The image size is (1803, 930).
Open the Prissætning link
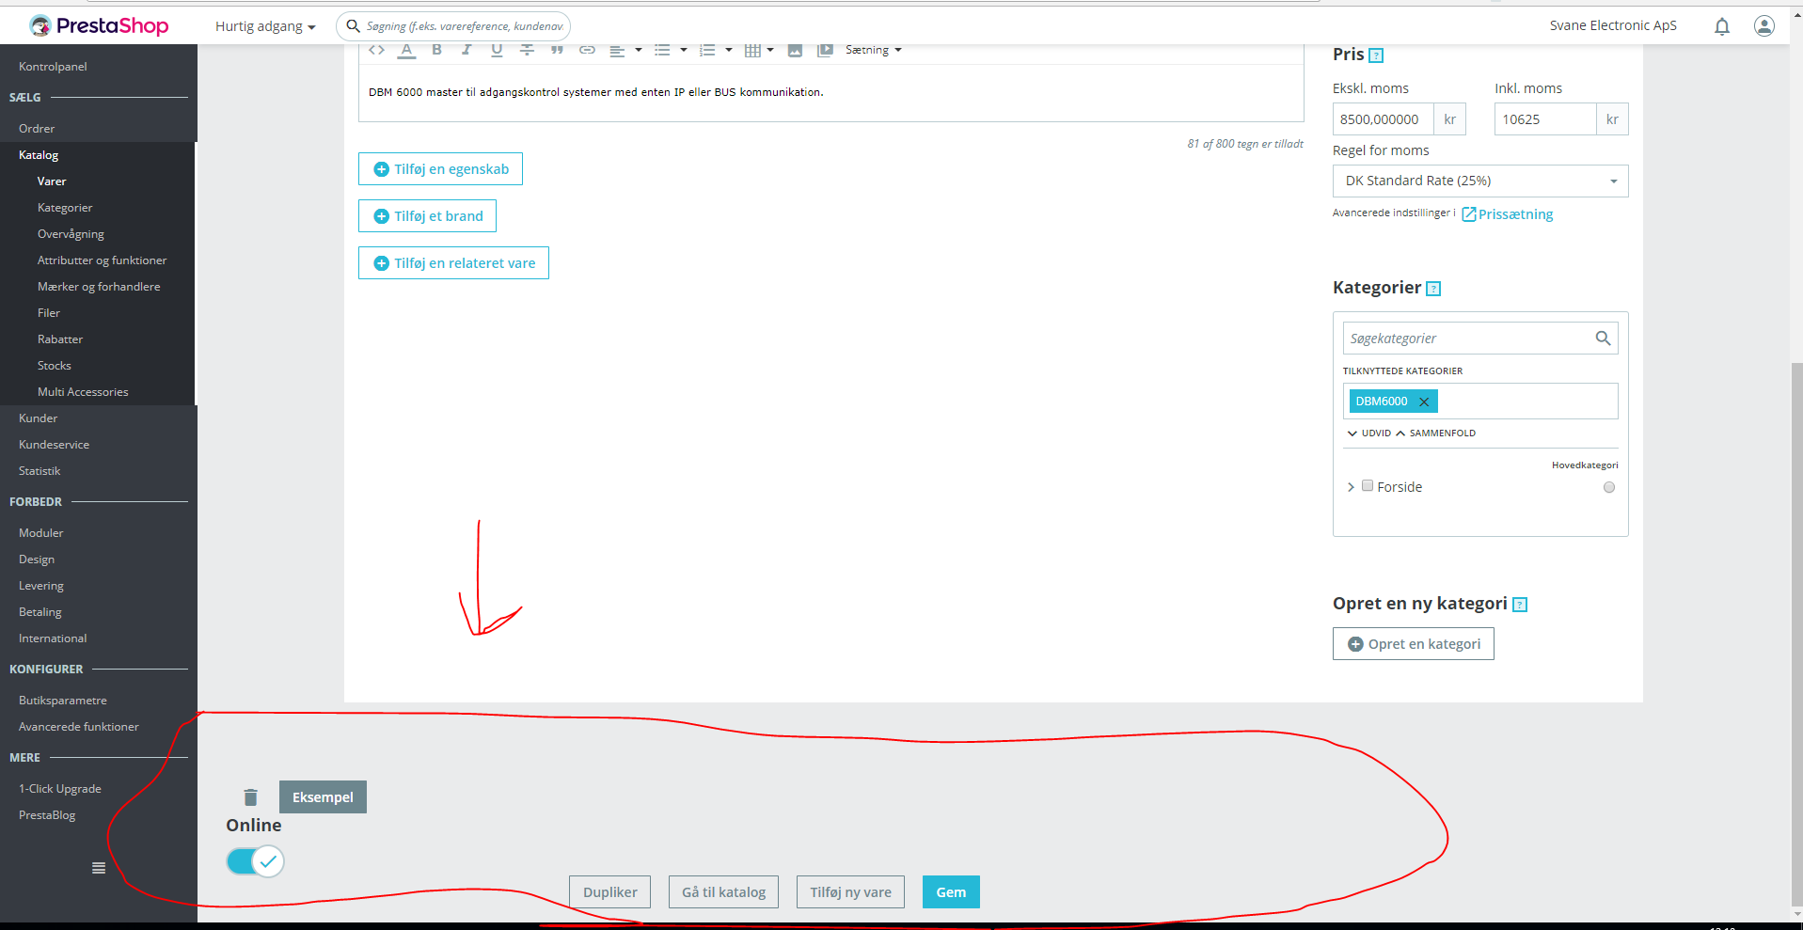(x=1508, y=214)
